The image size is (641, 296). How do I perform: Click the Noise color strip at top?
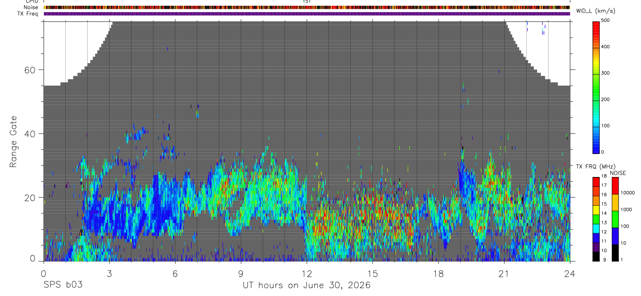(x=306, y=7)
